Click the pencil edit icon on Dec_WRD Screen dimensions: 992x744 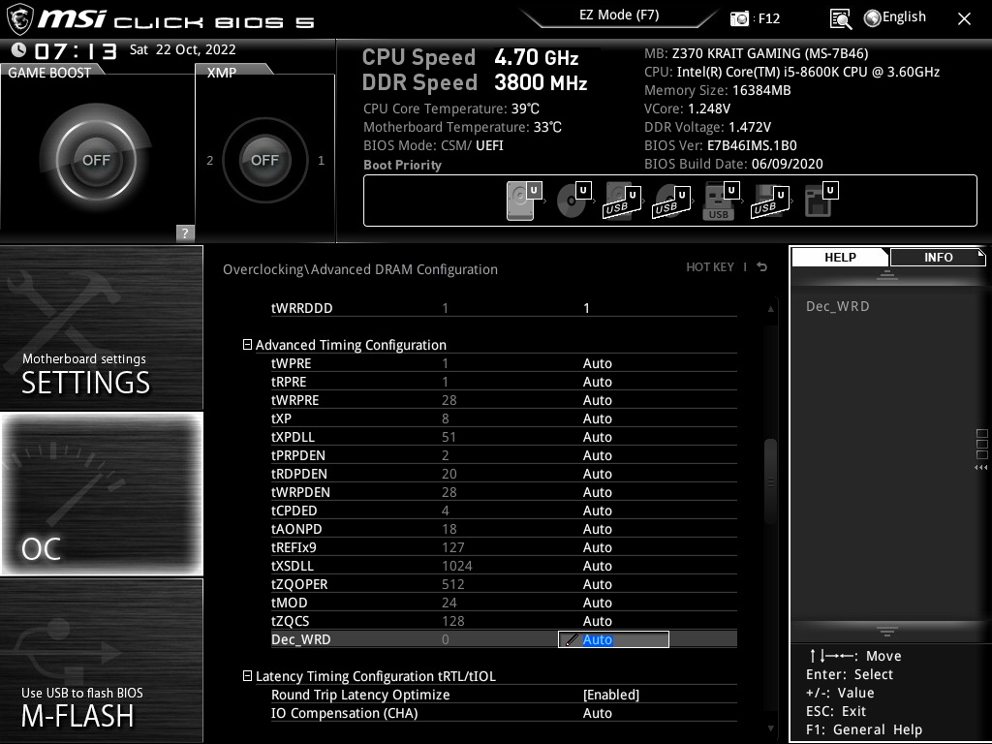pyautogui.click(x=571, y=639)
